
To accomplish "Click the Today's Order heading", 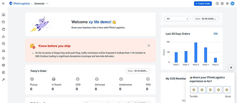I will click(38, 71).
